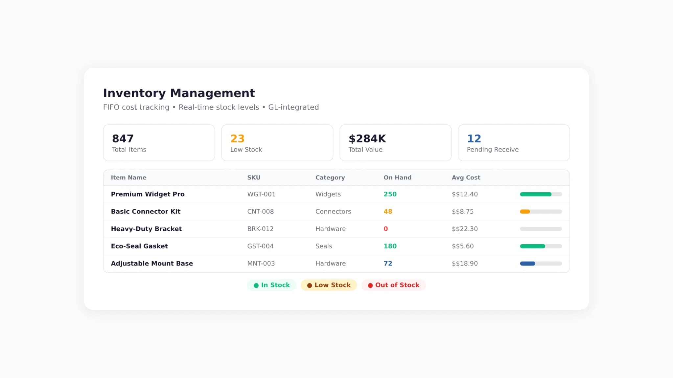Image resolution: width=673 pixels, height=378 pixels.
Task: Click SKU CNT-008
Action: (x=261, y=212)
